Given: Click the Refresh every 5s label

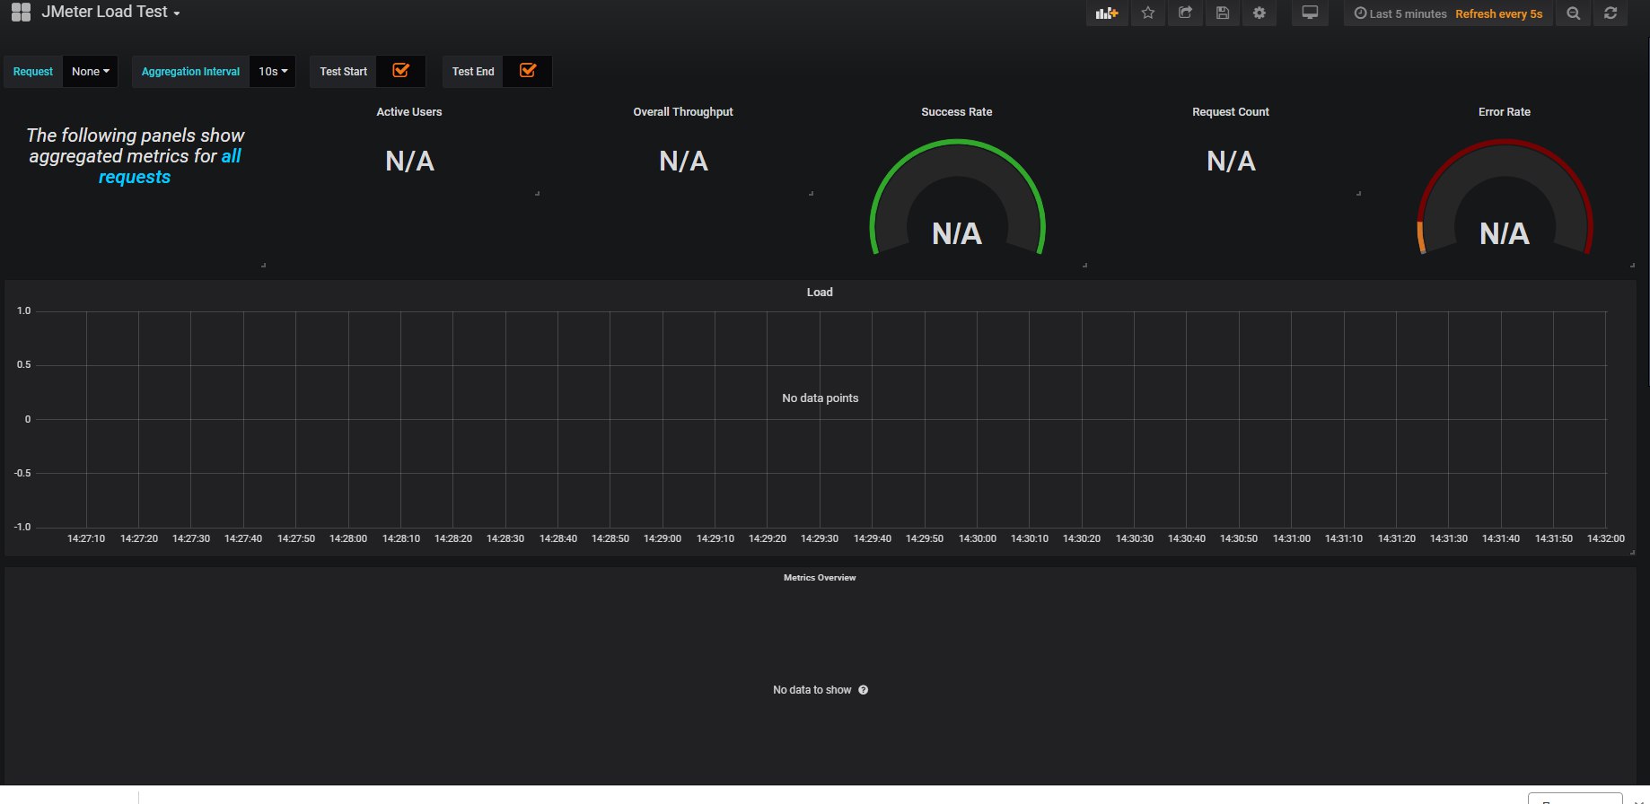Looking at the screenshot, I should coord(1498,13).
